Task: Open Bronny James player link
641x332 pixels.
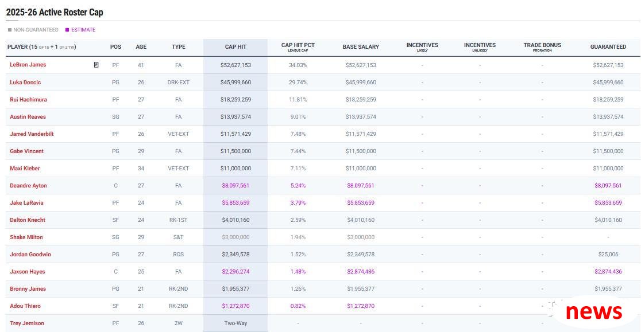Action: click(28, 289)
